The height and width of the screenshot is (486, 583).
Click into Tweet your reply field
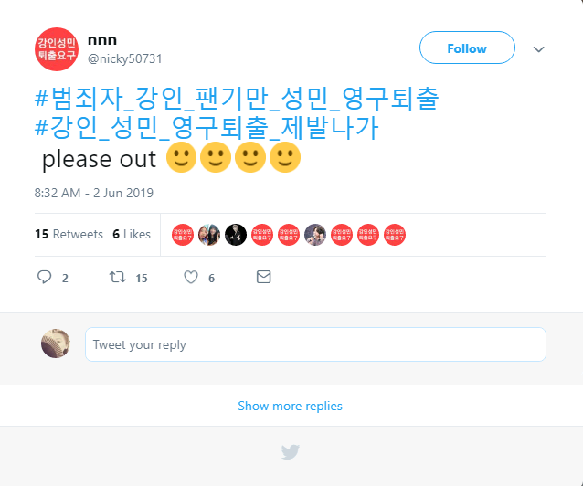pos(315,344)
